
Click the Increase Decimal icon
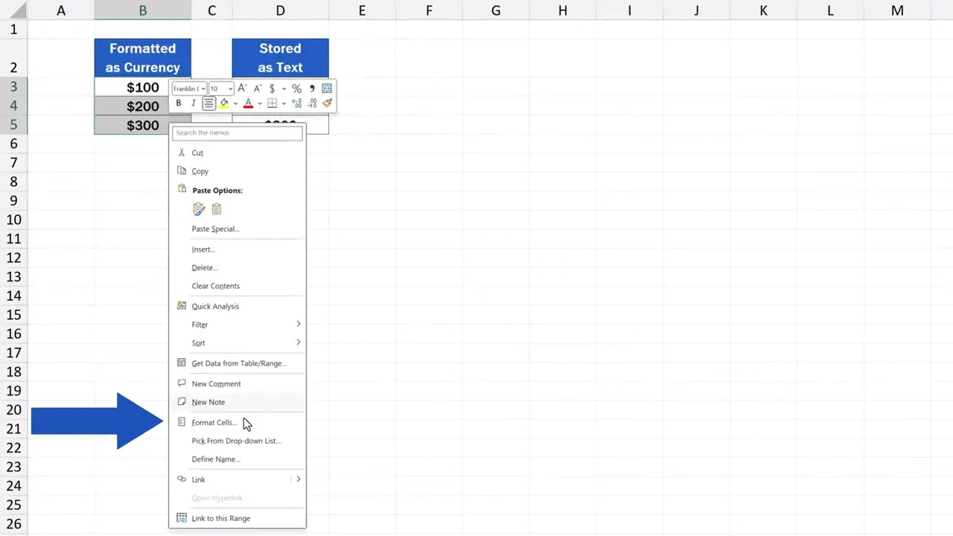tap(296, 103)
